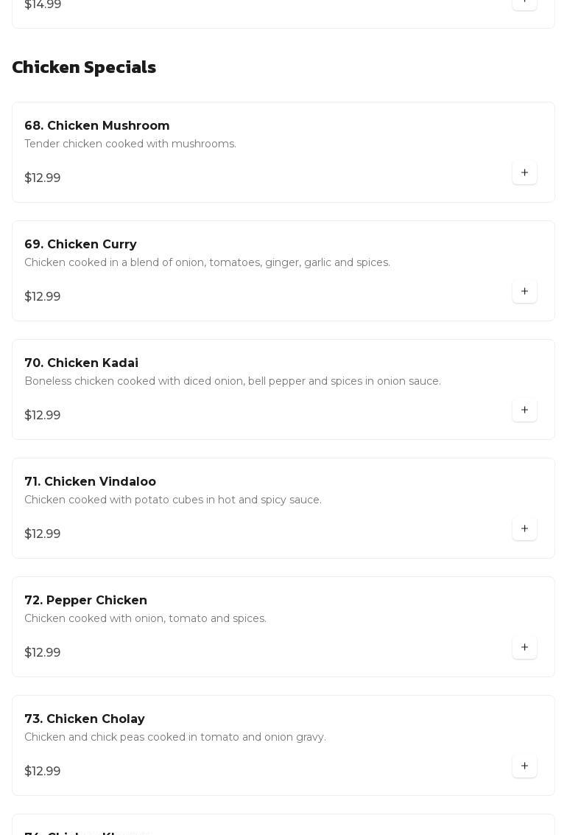Click the Chicken Curry description text

[207, 262]
